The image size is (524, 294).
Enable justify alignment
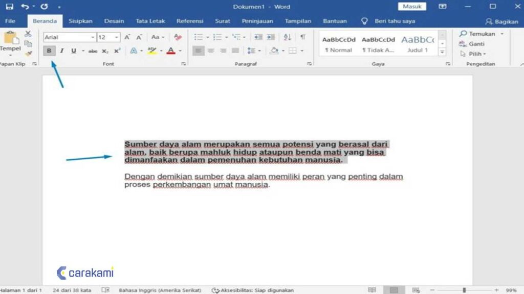pyautogui.click(x=235, y=50)
